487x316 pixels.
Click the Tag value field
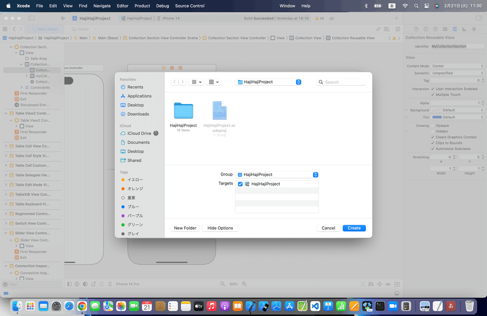pos(455,81)
